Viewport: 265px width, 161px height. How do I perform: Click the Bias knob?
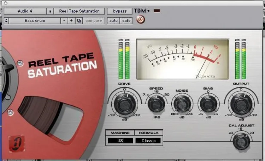(x=208, y=105)
